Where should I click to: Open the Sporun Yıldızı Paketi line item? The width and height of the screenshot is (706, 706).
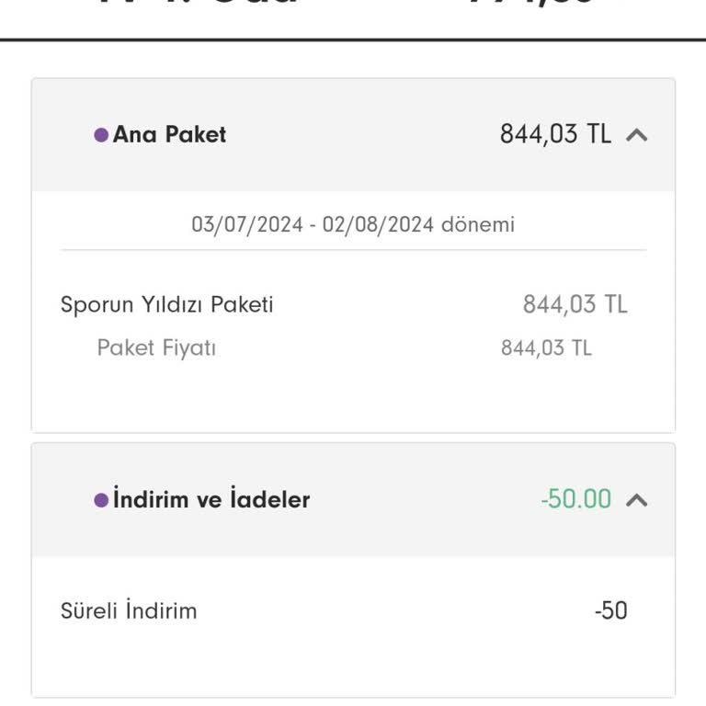click(167, 304)
